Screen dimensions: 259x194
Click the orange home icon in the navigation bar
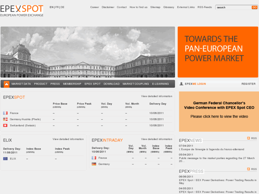click(6, 84)
